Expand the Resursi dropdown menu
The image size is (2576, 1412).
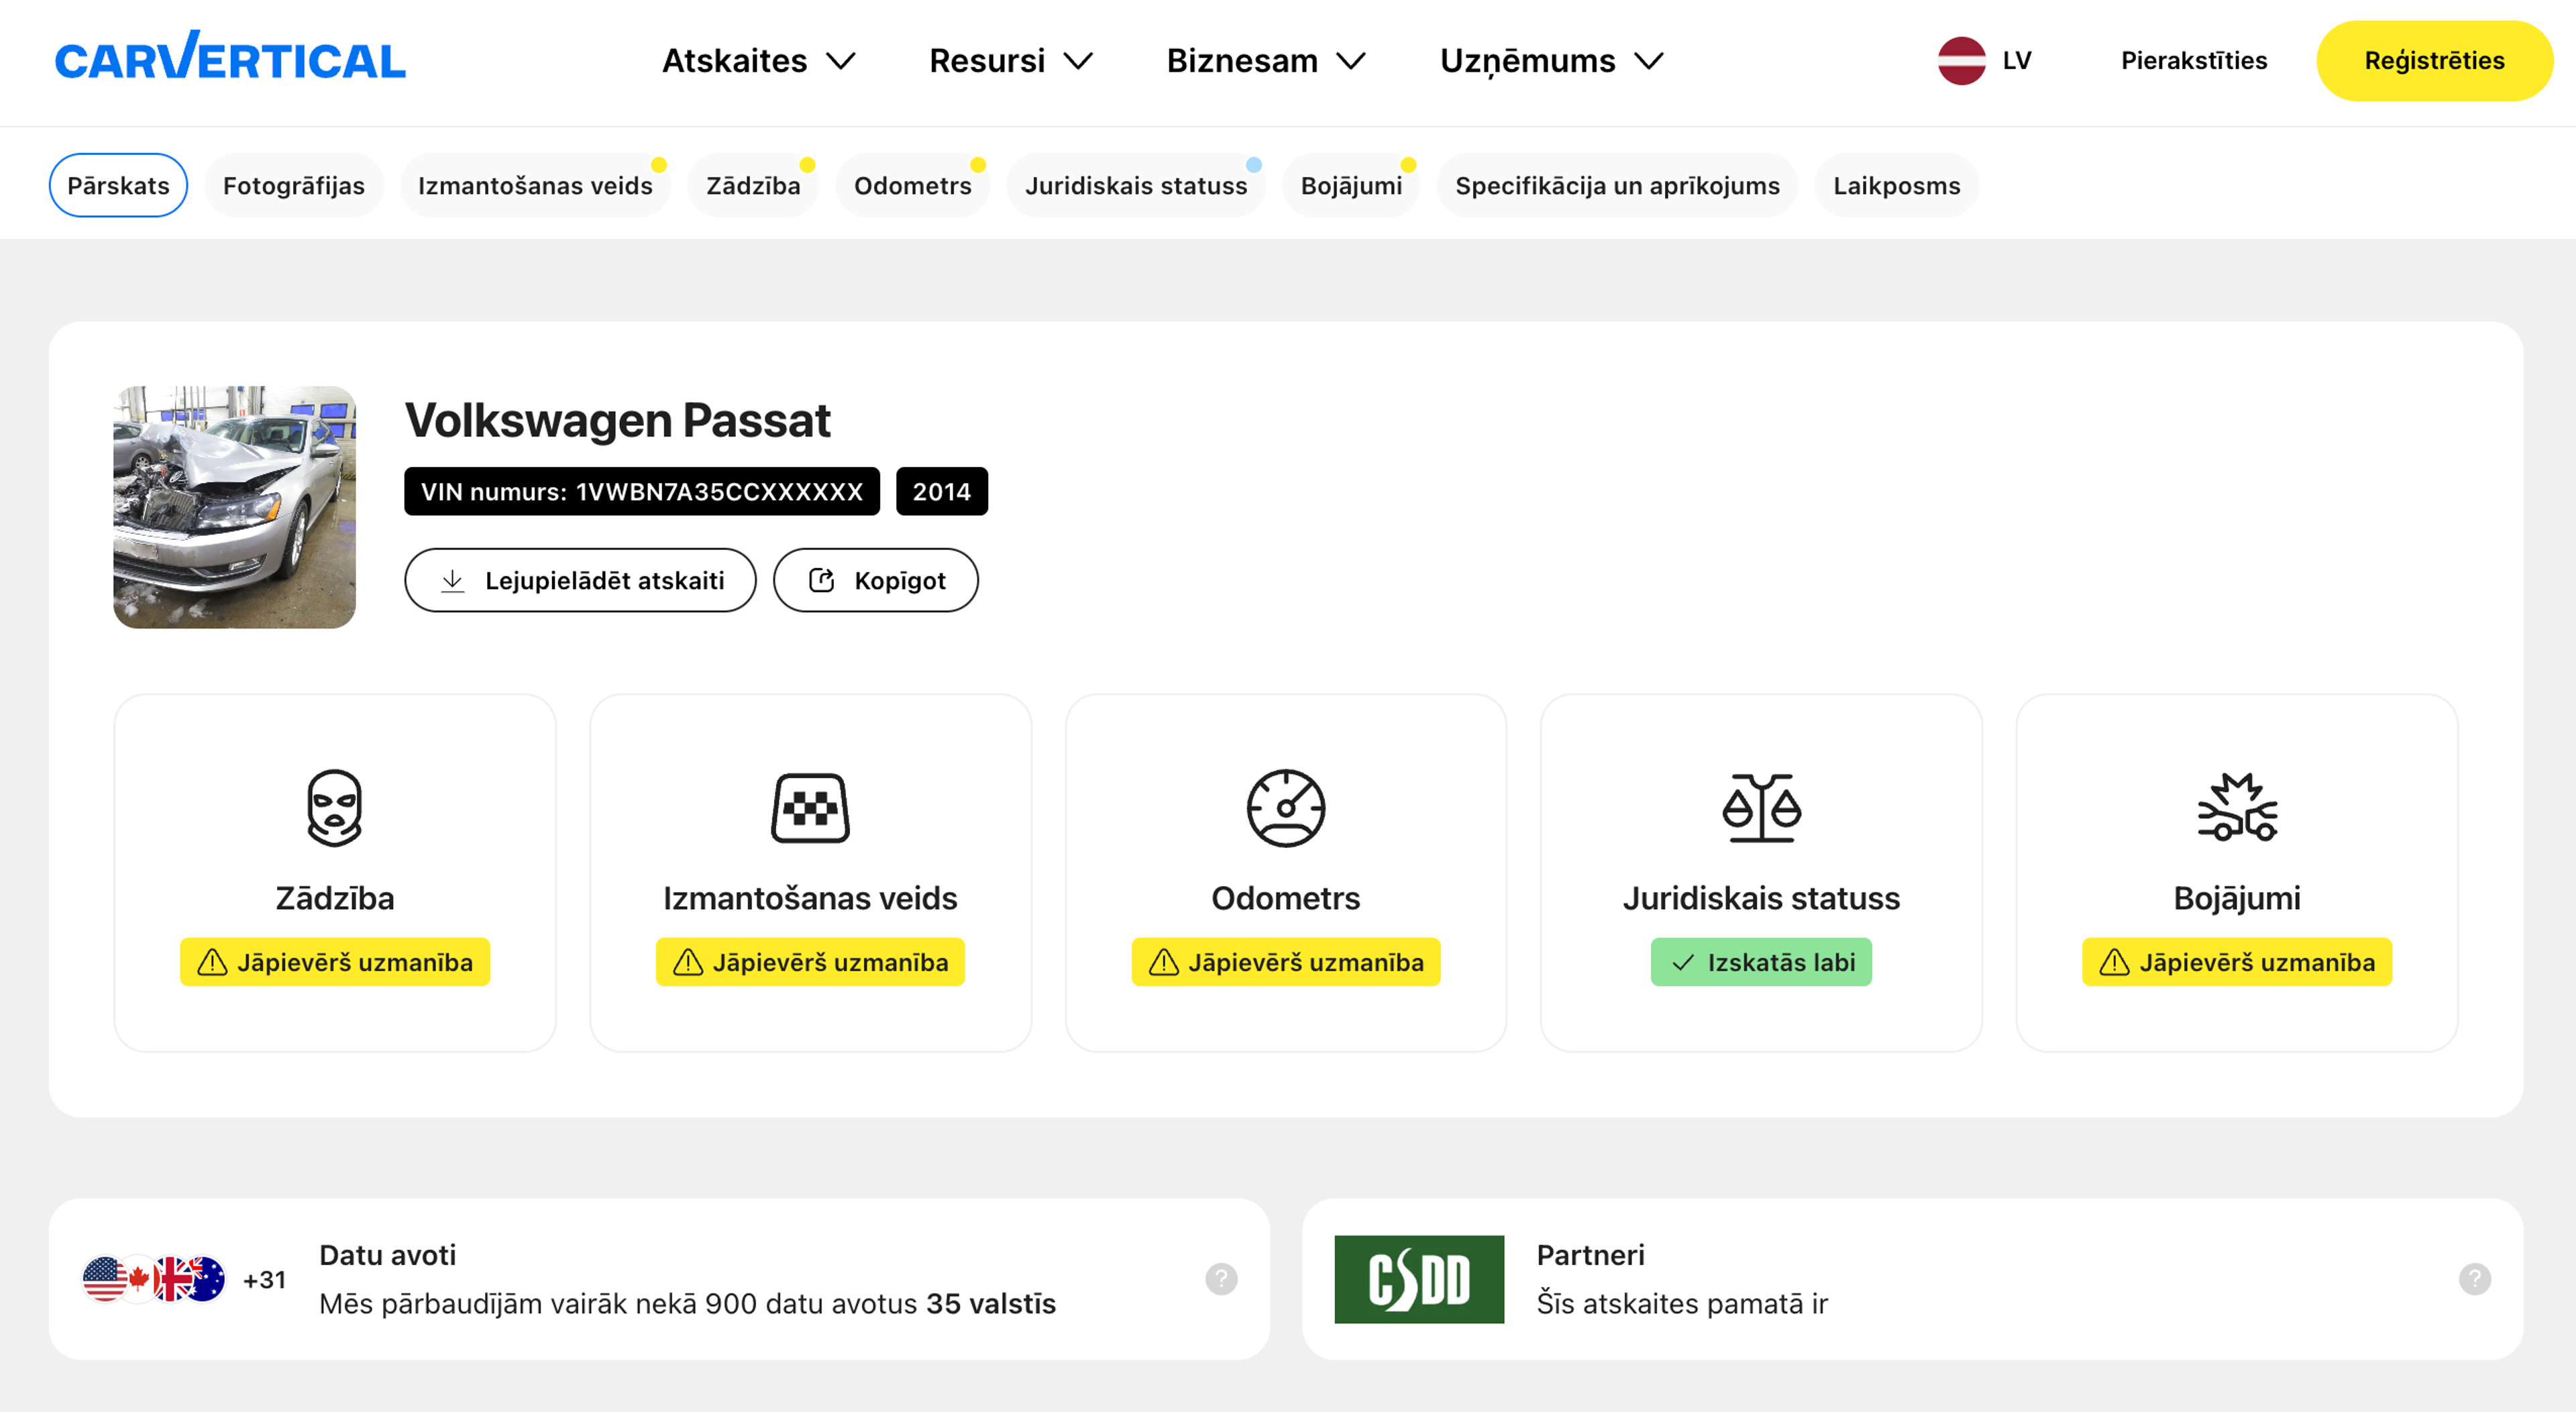[x=1010, y=61]
